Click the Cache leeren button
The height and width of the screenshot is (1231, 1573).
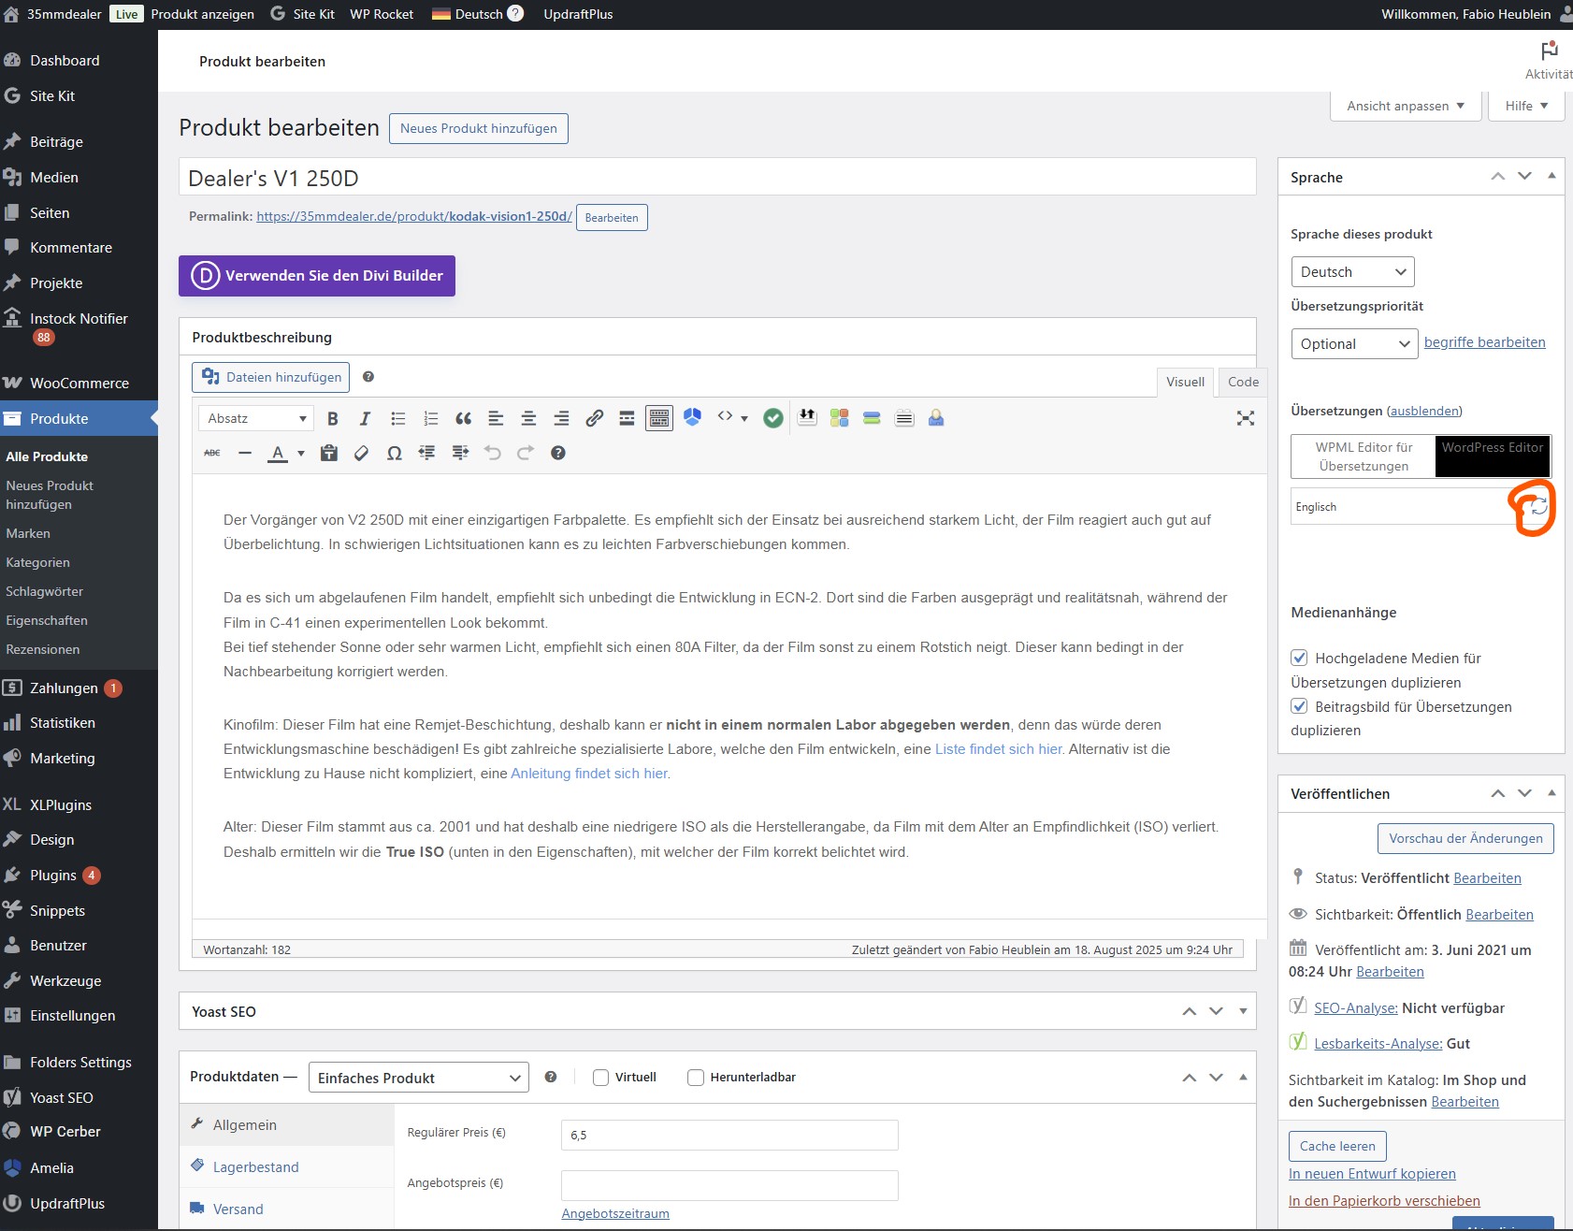(x=1337, y=1146)
